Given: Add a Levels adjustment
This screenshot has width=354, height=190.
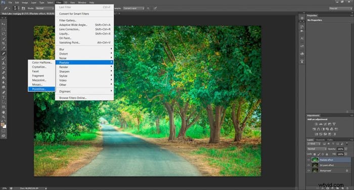Looking at the screenshot, I should tap(321, 124).
